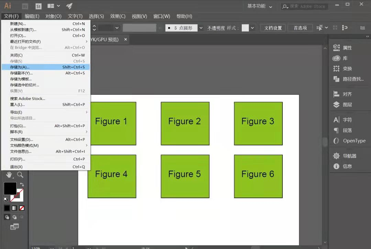
Task: Open the Pathfinder (路径查找) panel icon
Action: (x=336, y=79)
